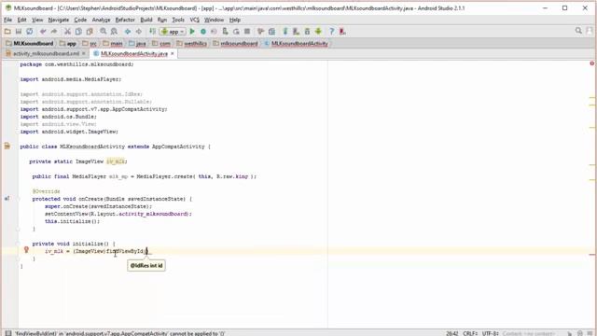Click the red error indicator atop scrollbar

591,63
